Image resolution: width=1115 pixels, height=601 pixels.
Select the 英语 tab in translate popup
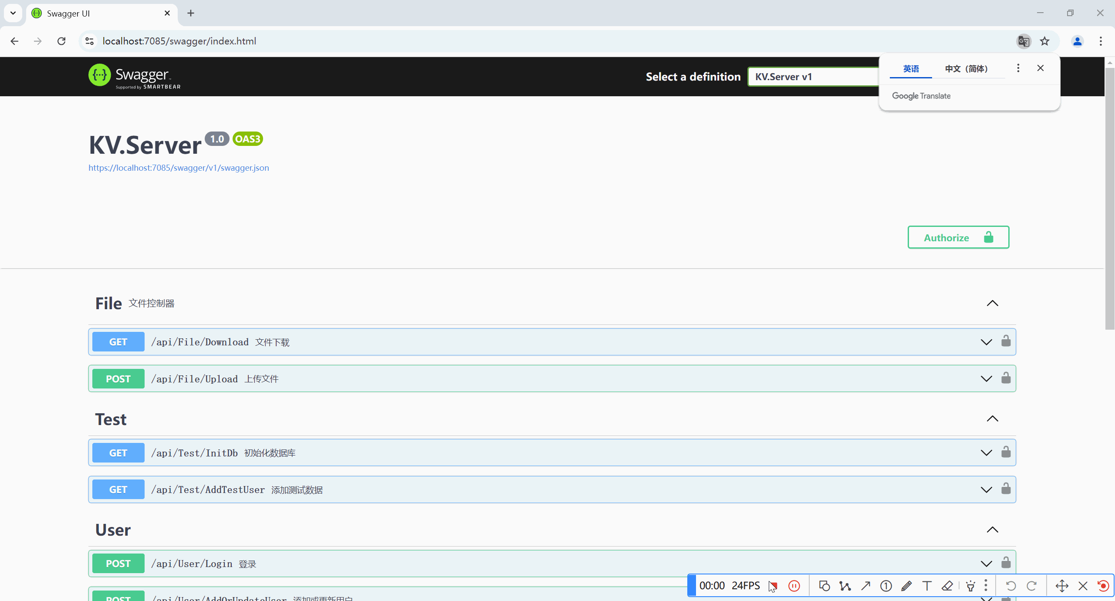pyautogui.click(x=911, y=69)
